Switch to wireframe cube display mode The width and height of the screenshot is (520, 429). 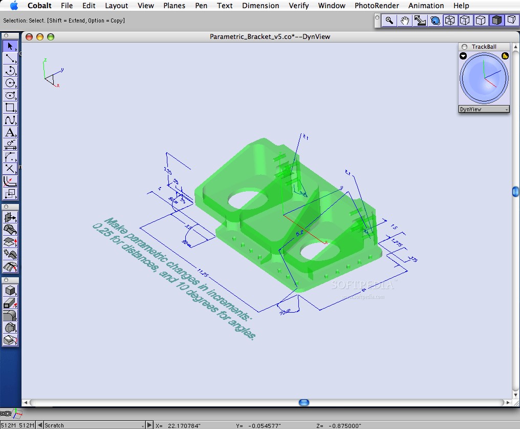(x=450, y=21)
